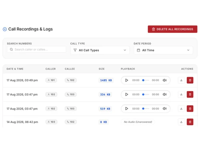Seek the playback slider of the 1485 KB recording

(x=146, y=80)
